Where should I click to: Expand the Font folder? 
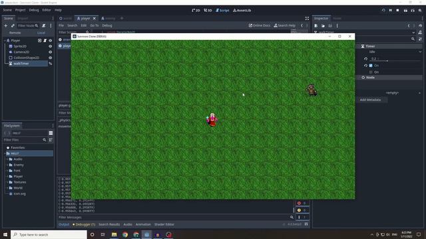click(7, 171)
